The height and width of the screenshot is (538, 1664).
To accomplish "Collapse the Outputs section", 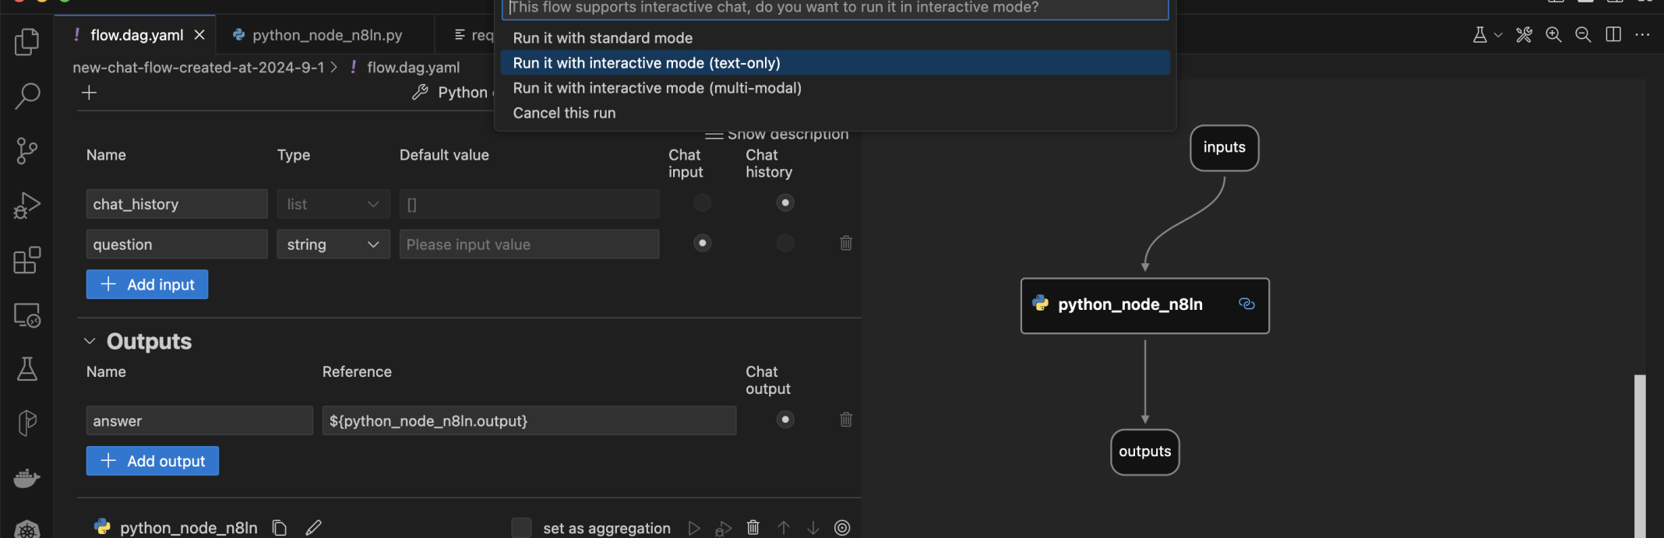I will tap(90, 341).
